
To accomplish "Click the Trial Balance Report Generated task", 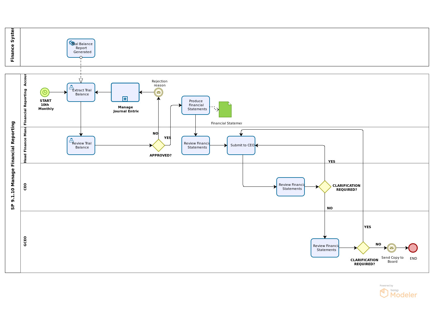I will (x=81, y=48).
